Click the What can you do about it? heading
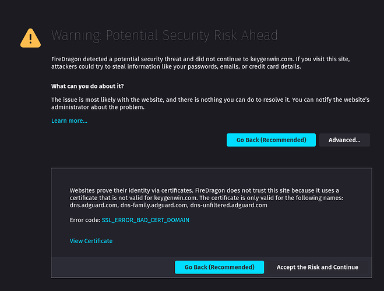This screenshot has height=291, width=384. coord(87,86)
